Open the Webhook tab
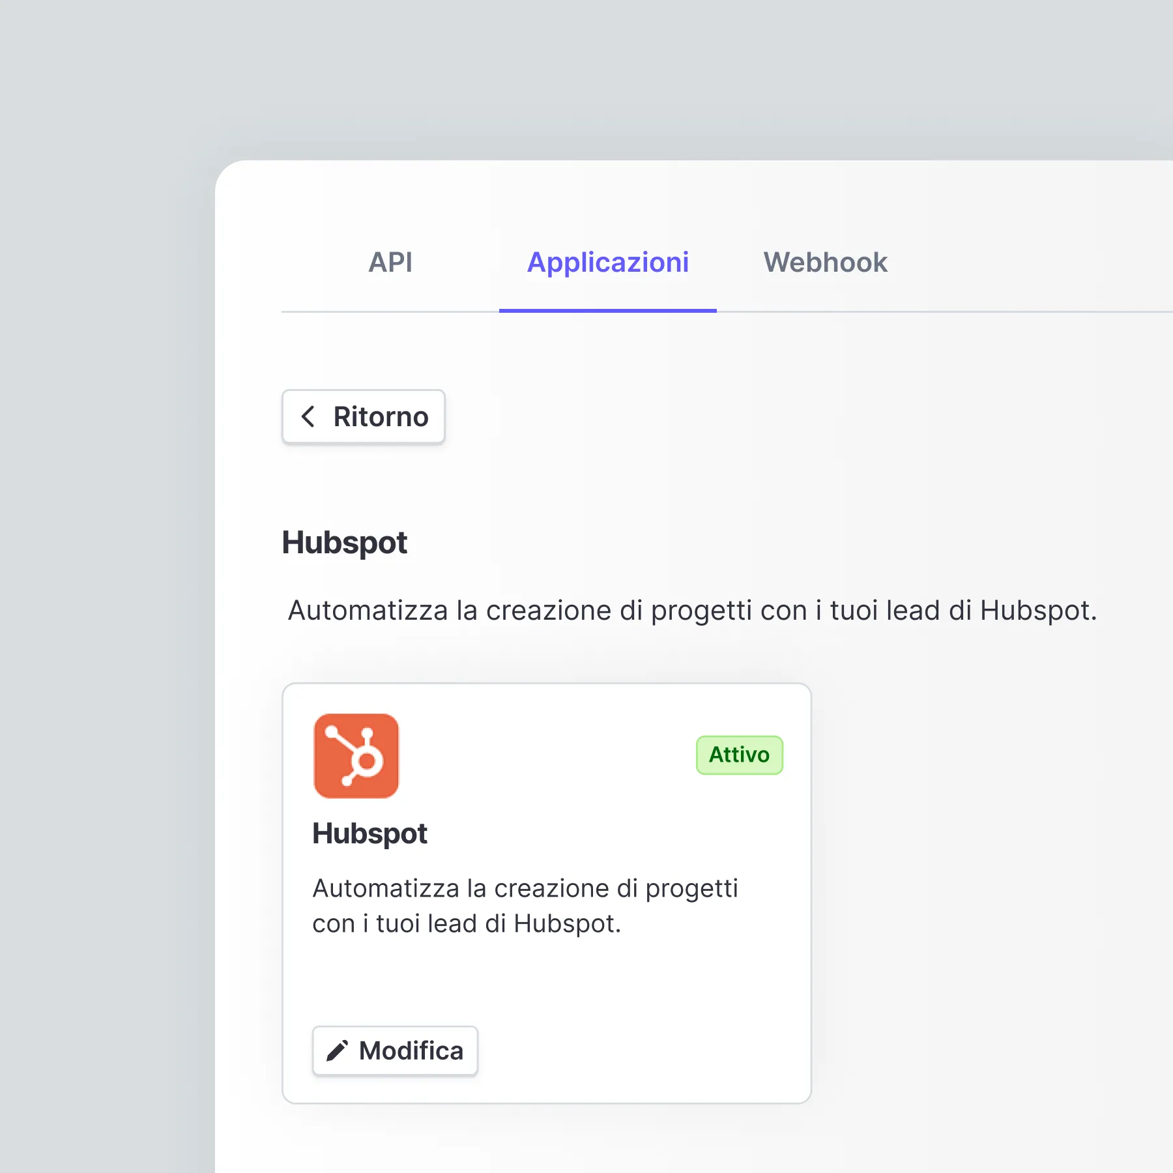 (825, 263)
